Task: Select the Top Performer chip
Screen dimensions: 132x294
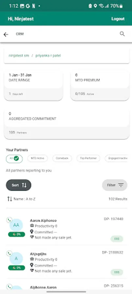Action: 88,158
